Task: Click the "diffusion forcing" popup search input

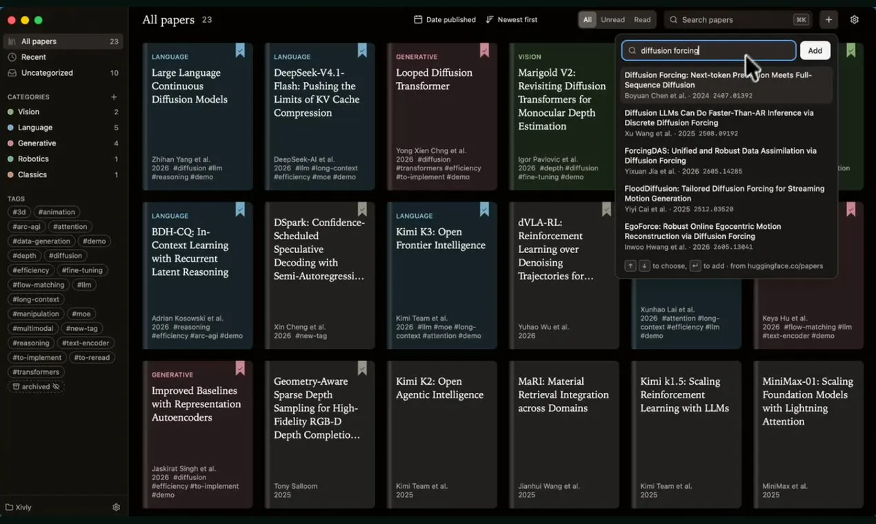Action: pos(709,50)
